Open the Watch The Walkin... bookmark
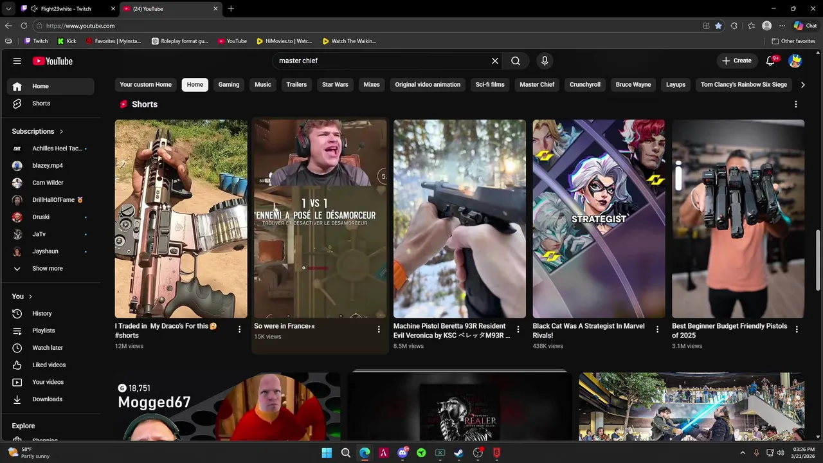The width and height of the screenshot is (823, 463). (x=349, y=41)
